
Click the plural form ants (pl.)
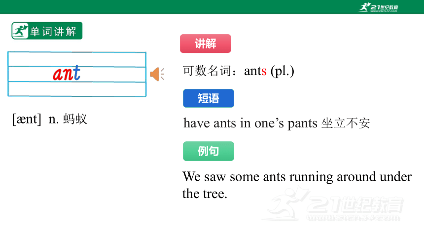(x=269, y=71)
